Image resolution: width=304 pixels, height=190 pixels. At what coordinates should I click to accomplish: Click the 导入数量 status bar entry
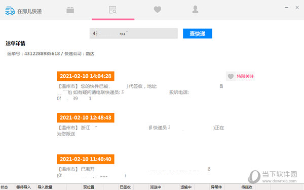[45, 187]
